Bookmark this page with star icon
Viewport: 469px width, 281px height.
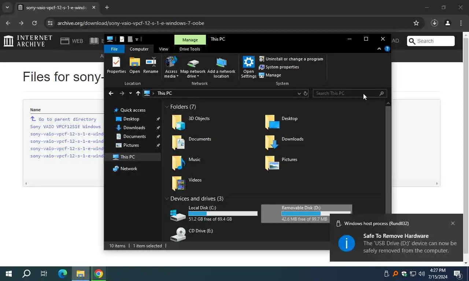point(416,23)
